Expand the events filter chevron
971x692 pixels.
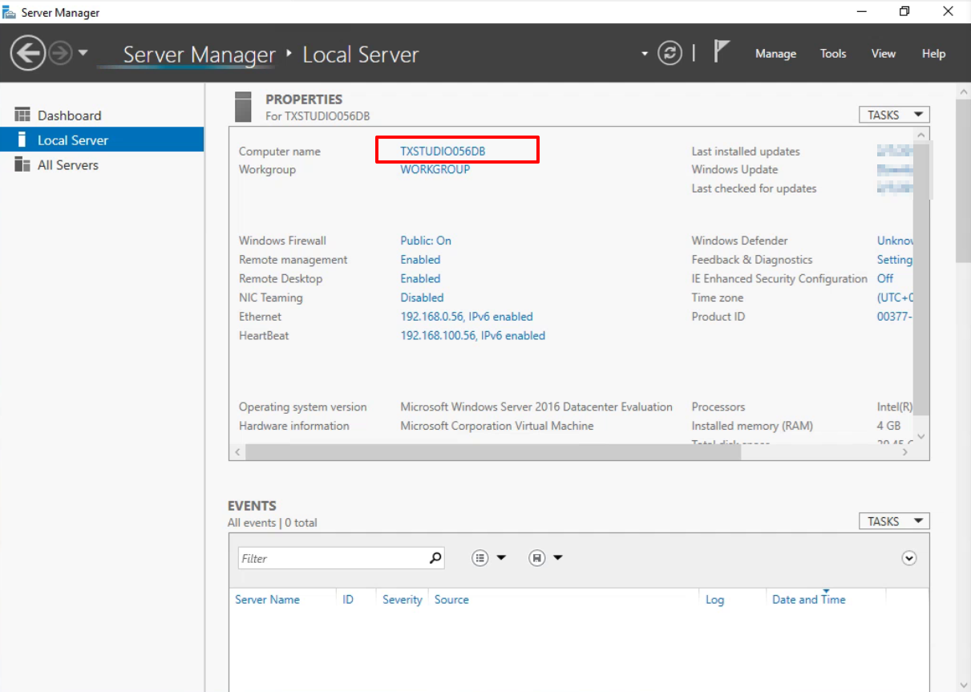tap(908, 558)
